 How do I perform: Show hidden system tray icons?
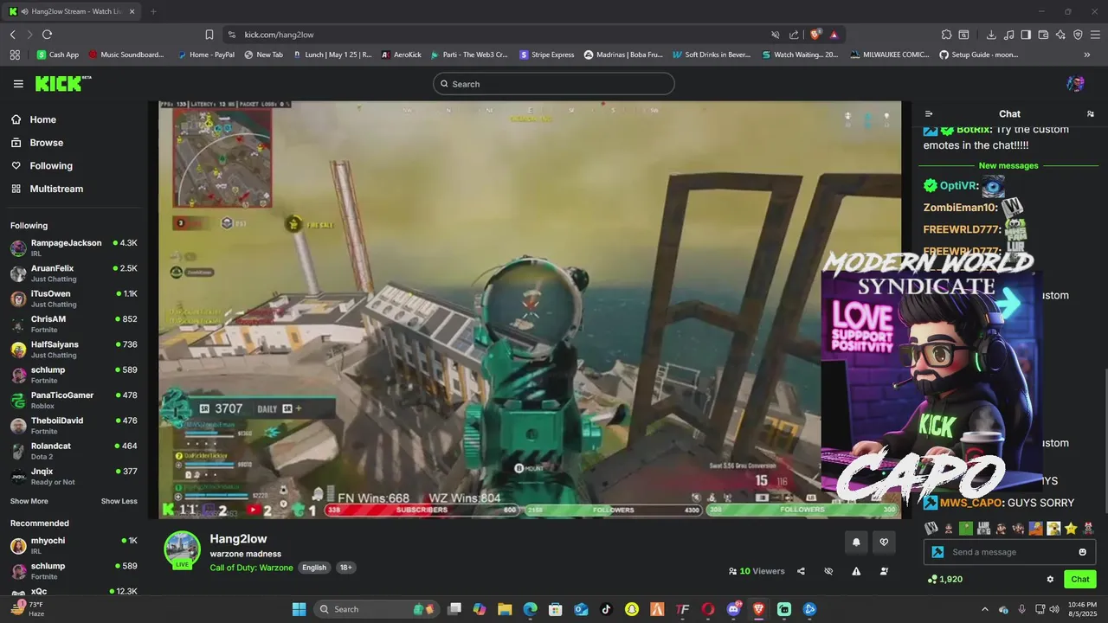pos(984,609)
